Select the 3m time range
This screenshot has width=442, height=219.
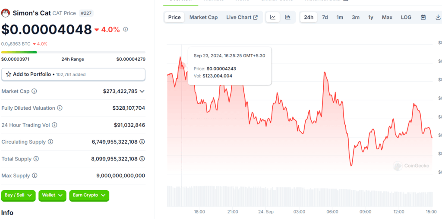coord(356,17)
